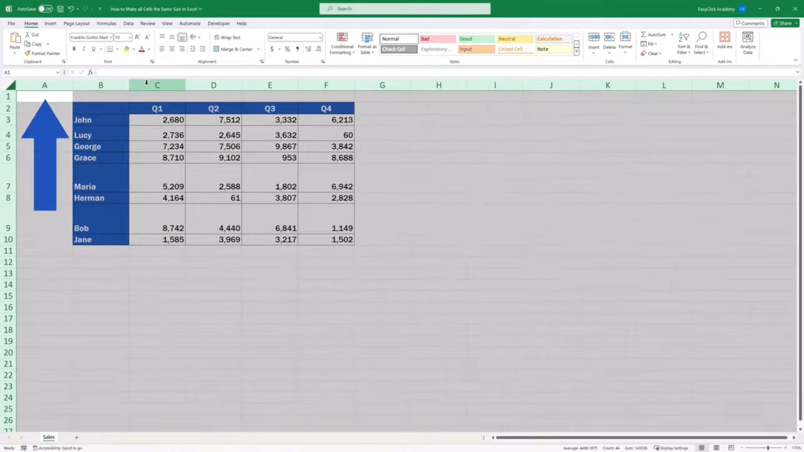Click the Insert cells icon
This screenshot has height=452, width=804.
(593, 38)
